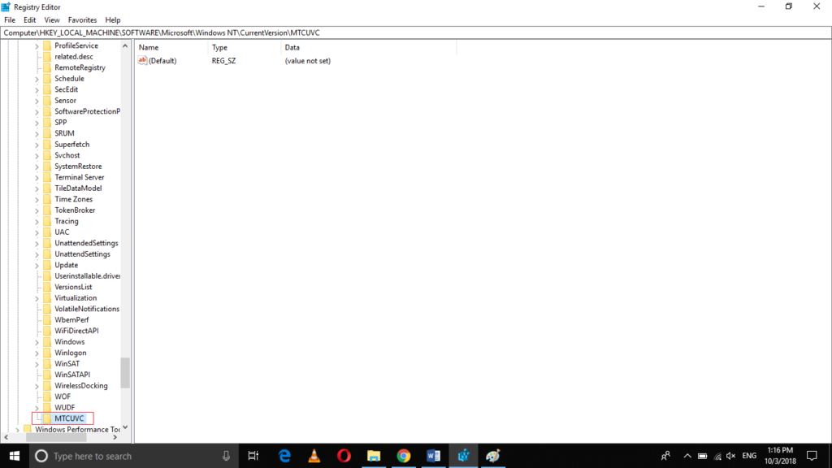This screenshot has height=468, width=832.
Task: Select the Time Zones key
Action: click(73, 199)
